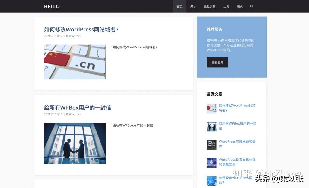The image size is (309, 188).
Task: Click the 推荐服务 heading
Action: (x=215, y=29)
